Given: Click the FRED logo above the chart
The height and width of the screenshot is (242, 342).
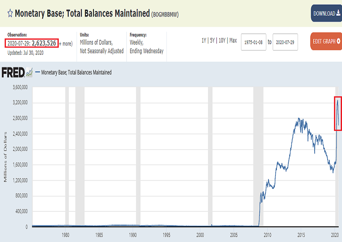Looking at the screenshot, I should [x=17, y=73].
